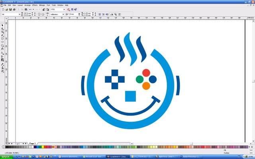
Task: Switch page to Landscape orientation
Action: point(43,14)
